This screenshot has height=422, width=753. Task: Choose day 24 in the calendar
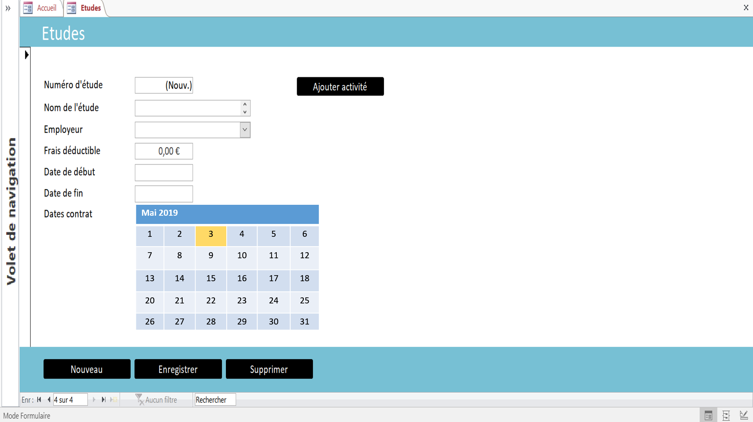[274, 302]
